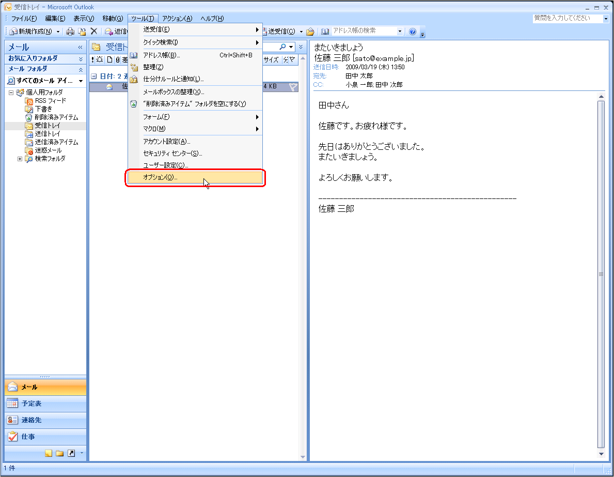Screen dimensions: 614x477
Task: Open the 表示 menu
Action: [x=84, y=19]
